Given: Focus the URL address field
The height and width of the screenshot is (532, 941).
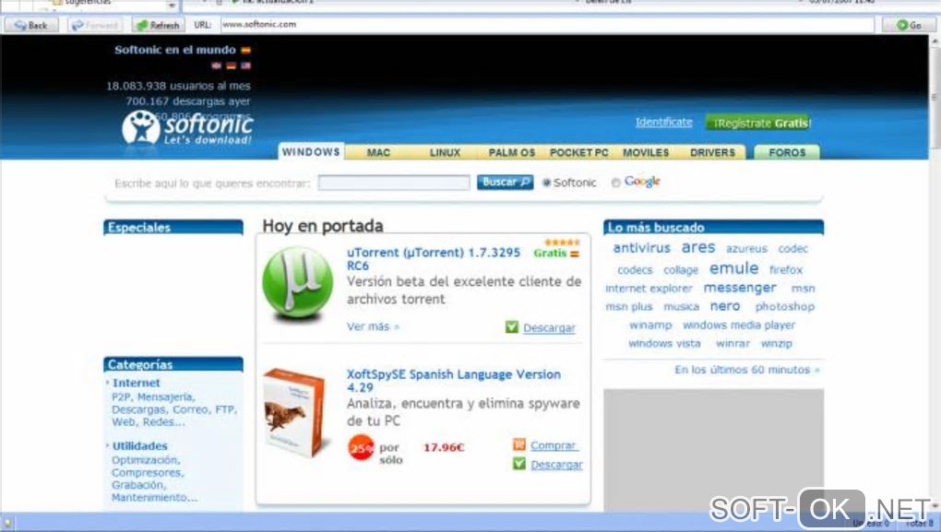Looking at the screenshot, I should pyautogui.click(x=547, y=25).
